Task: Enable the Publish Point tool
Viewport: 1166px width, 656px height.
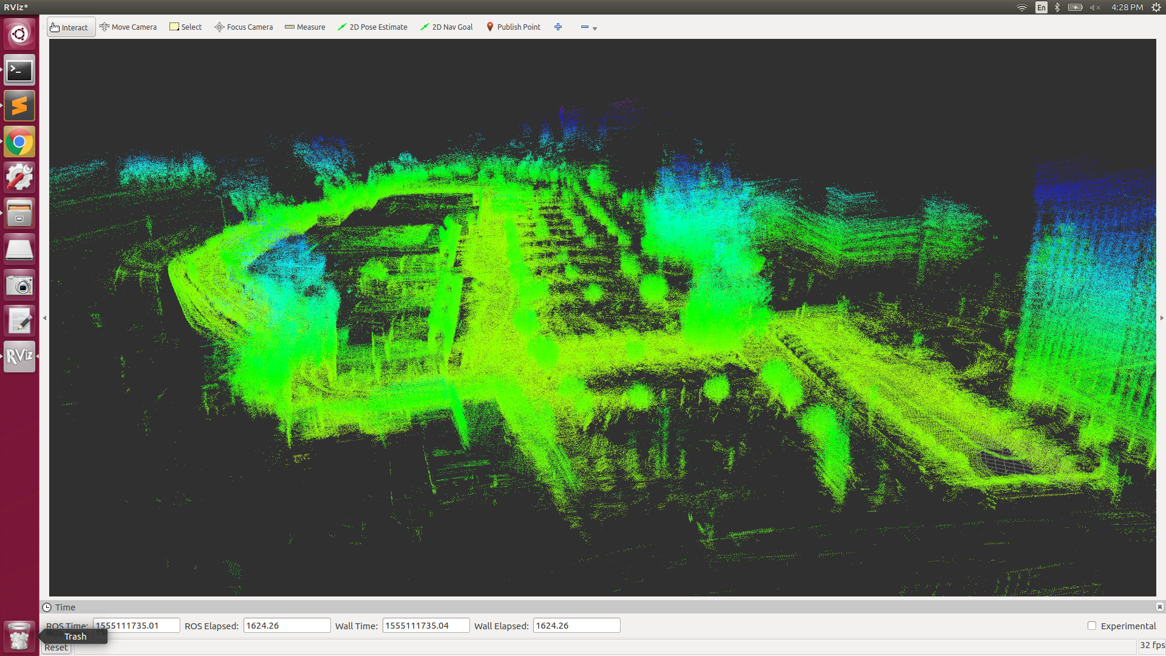Action: coord(513,27)
